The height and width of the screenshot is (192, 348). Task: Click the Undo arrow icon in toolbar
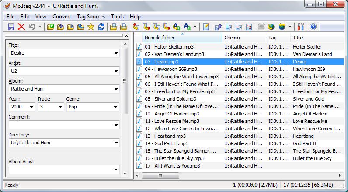pyautogui.click(x=32, y=27)
